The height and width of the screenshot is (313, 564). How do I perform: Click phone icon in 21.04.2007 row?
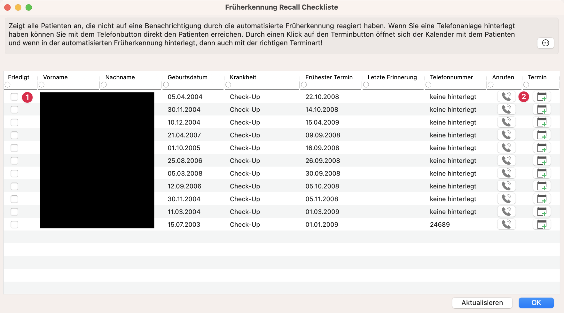pos(506,135)
